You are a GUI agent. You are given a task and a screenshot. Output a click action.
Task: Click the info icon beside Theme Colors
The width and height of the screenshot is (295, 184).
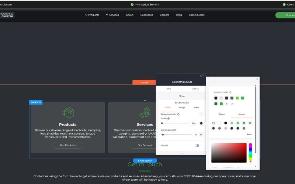230,92
